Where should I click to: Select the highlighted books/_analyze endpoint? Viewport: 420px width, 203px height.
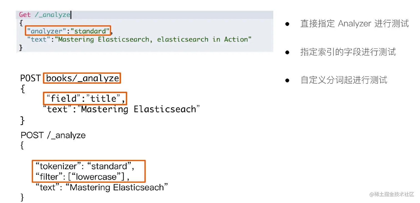click(82, 78)
